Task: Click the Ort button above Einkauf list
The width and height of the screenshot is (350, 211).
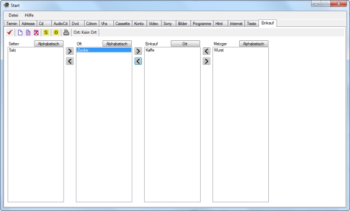Action: (185, 44)
